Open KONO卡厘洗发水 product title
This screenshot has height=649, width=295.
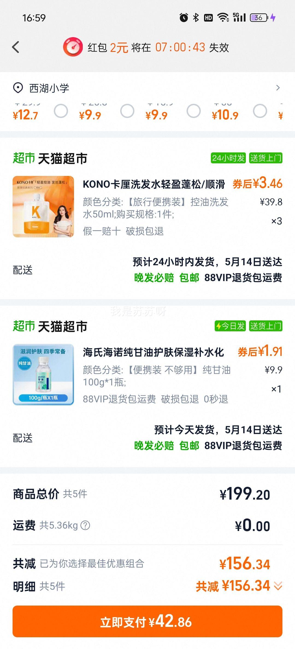pos(154,184)
